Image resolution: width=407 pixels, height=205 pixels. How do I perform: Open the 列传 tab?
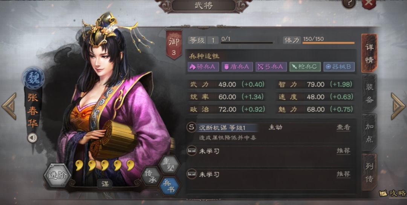point(369,172)
